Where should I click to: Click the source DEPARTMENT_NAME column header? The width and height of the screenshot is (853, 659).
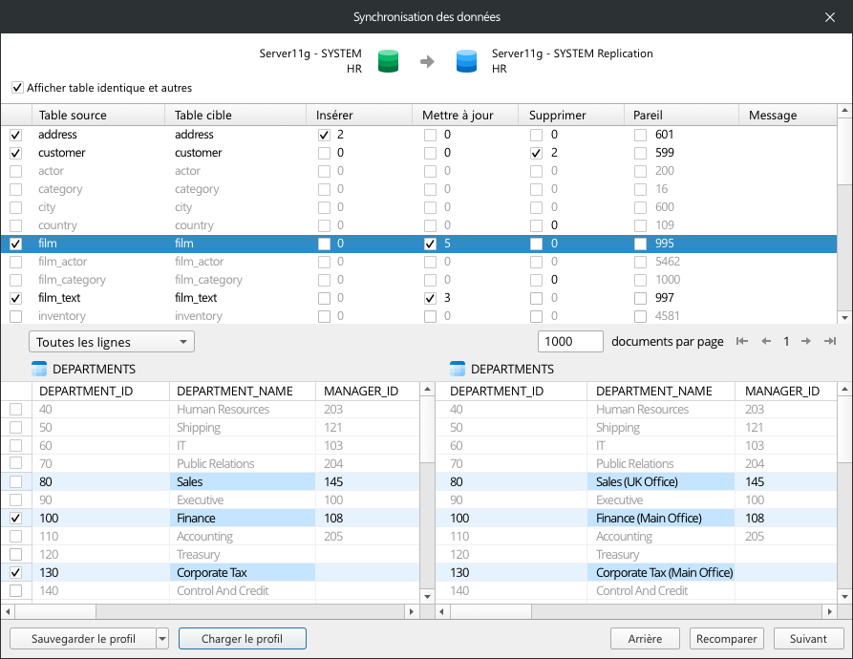243,391
